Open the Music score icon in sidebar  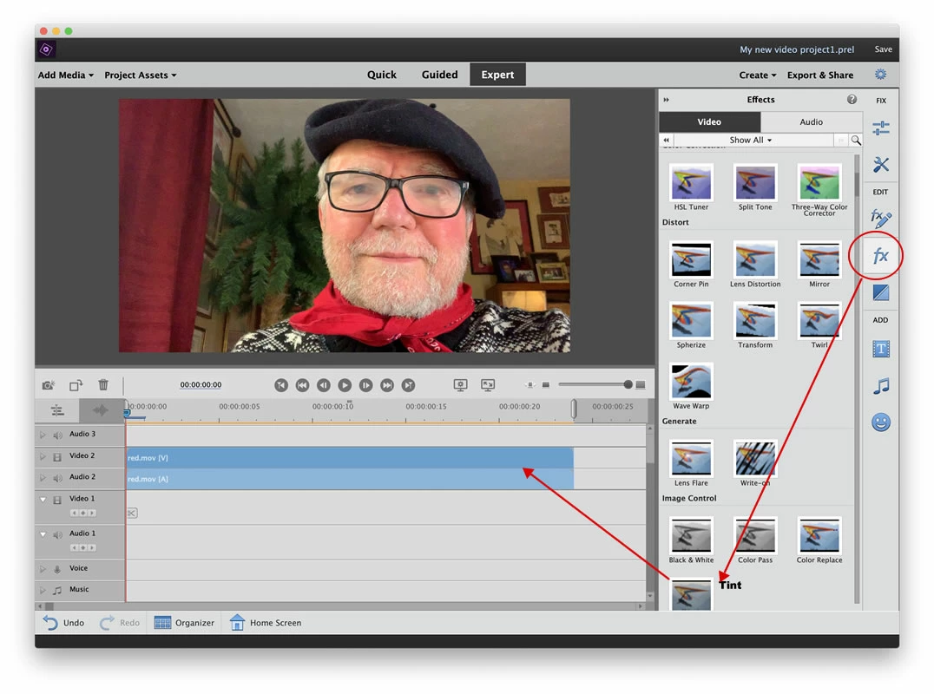[880, 386]
